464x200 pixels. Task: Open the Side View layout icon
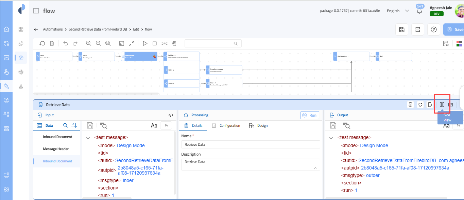tap(442, 105)
